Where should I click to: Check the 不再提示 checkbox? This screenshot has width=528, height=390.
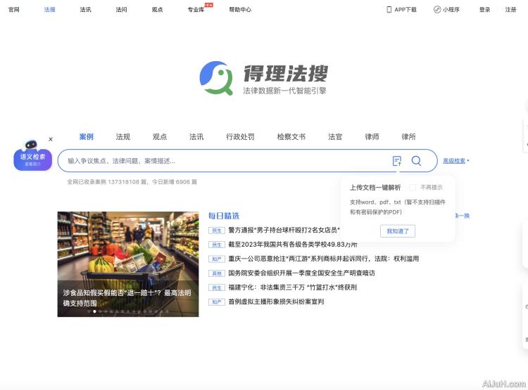[413, 188]
